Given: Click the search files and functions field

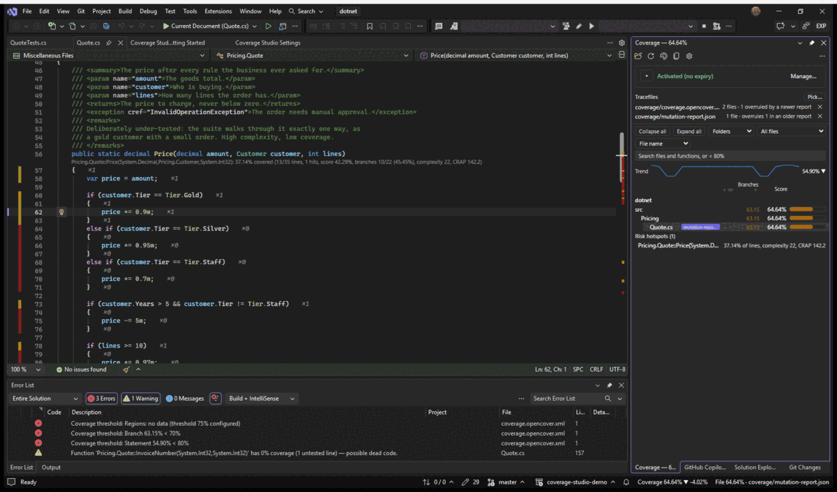Looking at the screenshot, I should pyautogui.click(x=730, y=156).
